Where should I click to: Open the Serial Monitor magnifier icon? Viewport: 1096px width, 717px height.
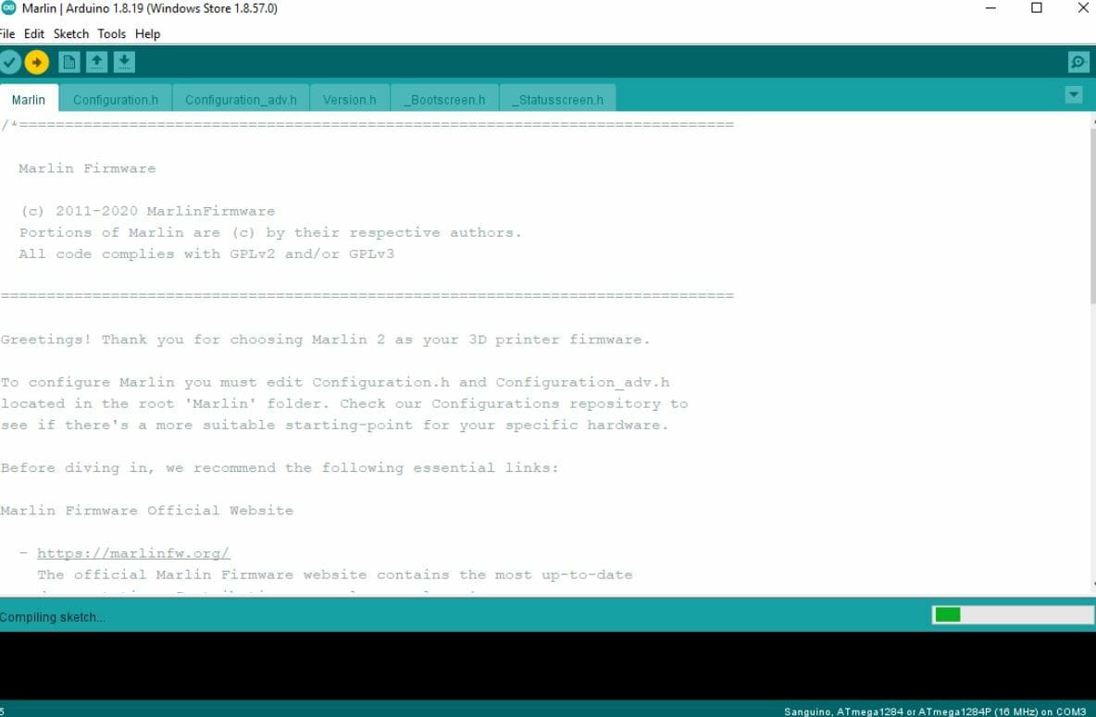point(1077,62)
